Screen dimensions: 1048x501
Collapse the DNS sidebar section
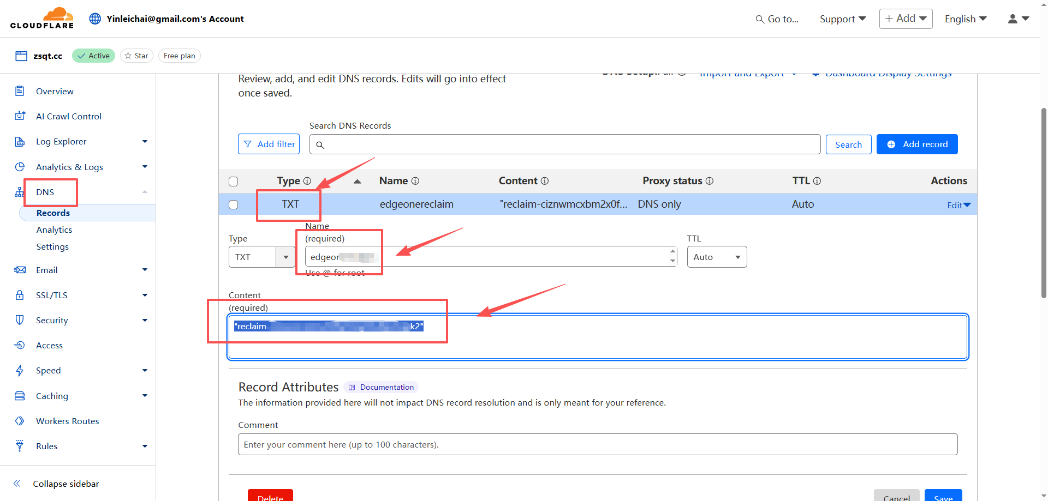click(x=145, y=192)
